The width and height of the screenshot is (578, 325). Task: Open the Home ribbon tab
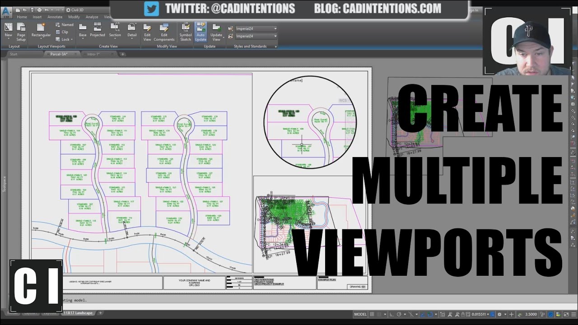22,17
